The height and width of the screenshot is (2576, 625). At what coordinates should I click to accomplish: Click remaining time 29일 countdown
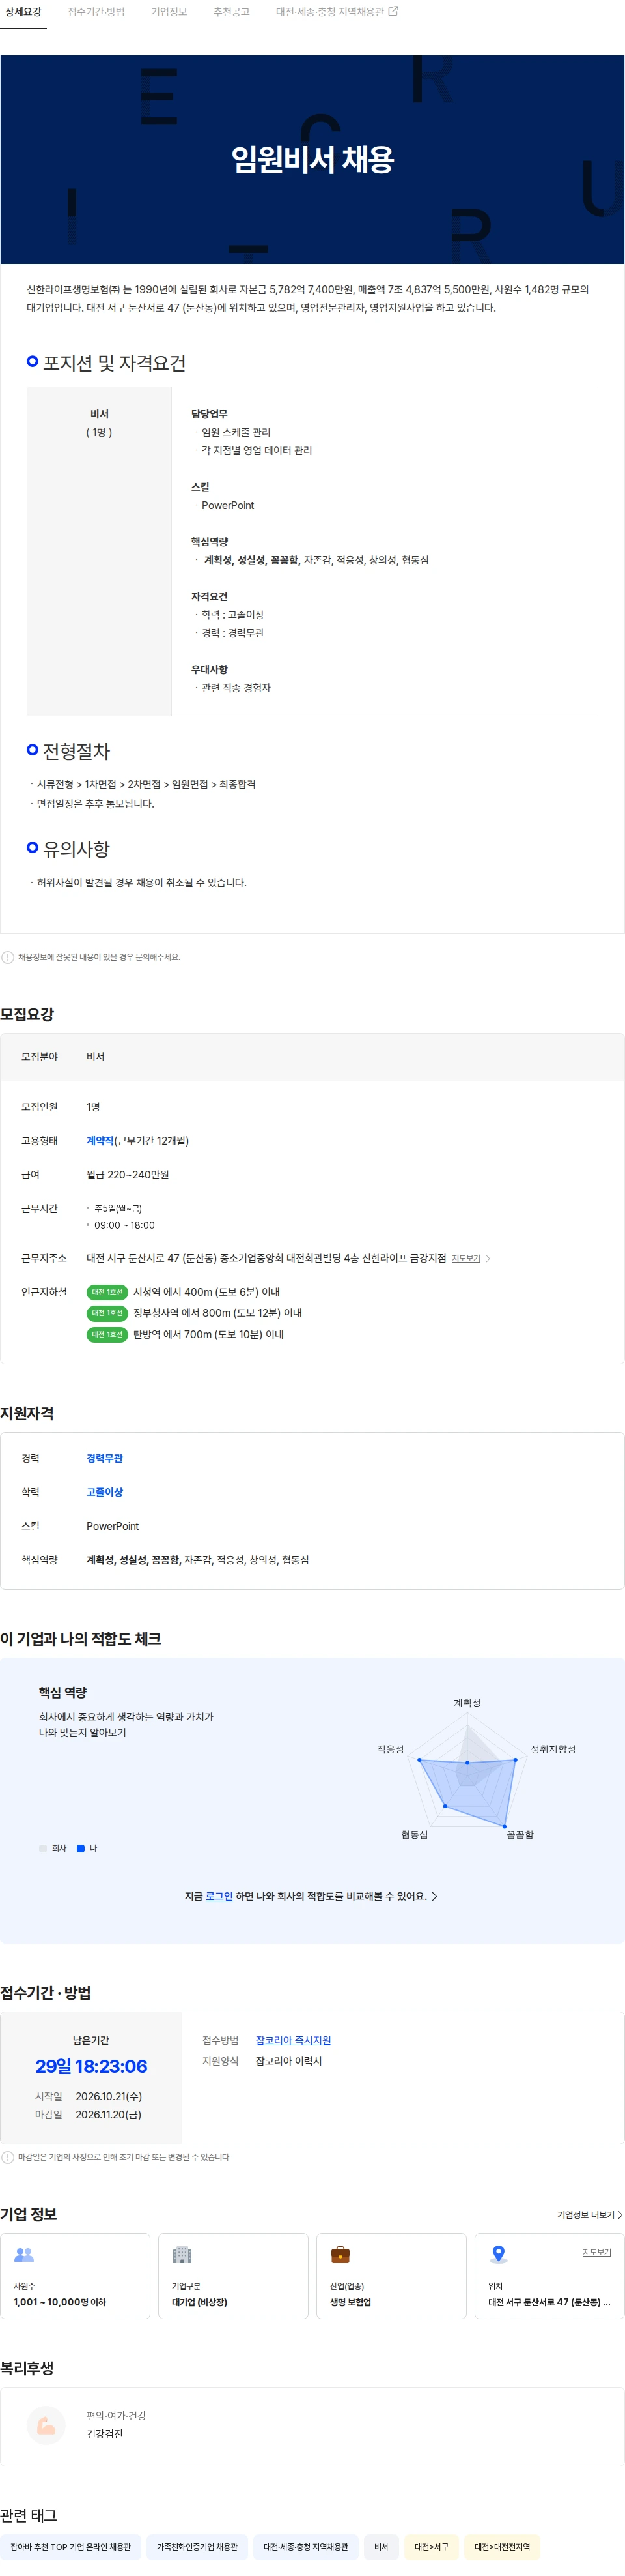pyautogui.click(x=91, y=2066)
